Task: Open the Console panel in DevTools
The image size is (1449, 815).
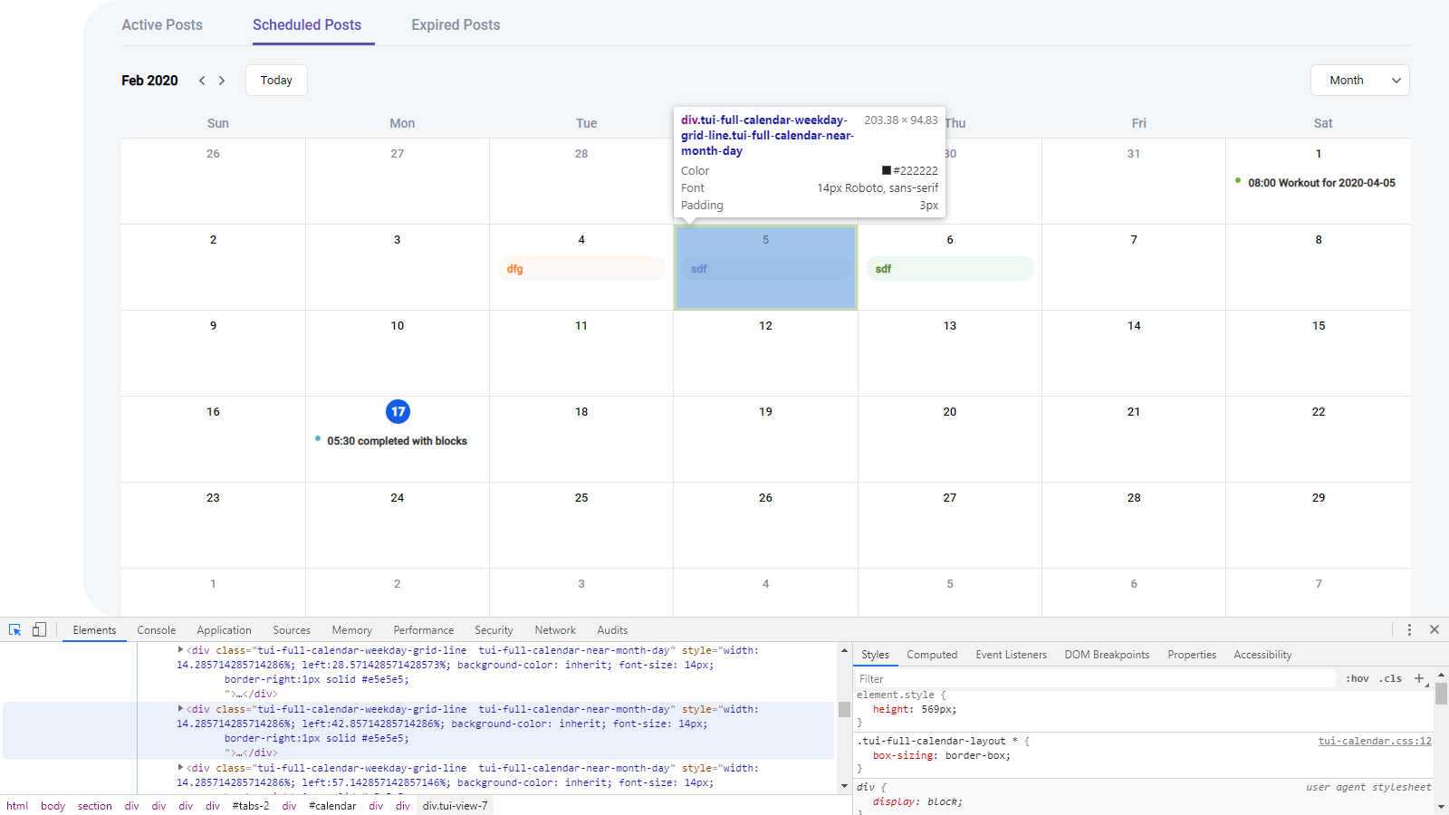Action: 156,629
